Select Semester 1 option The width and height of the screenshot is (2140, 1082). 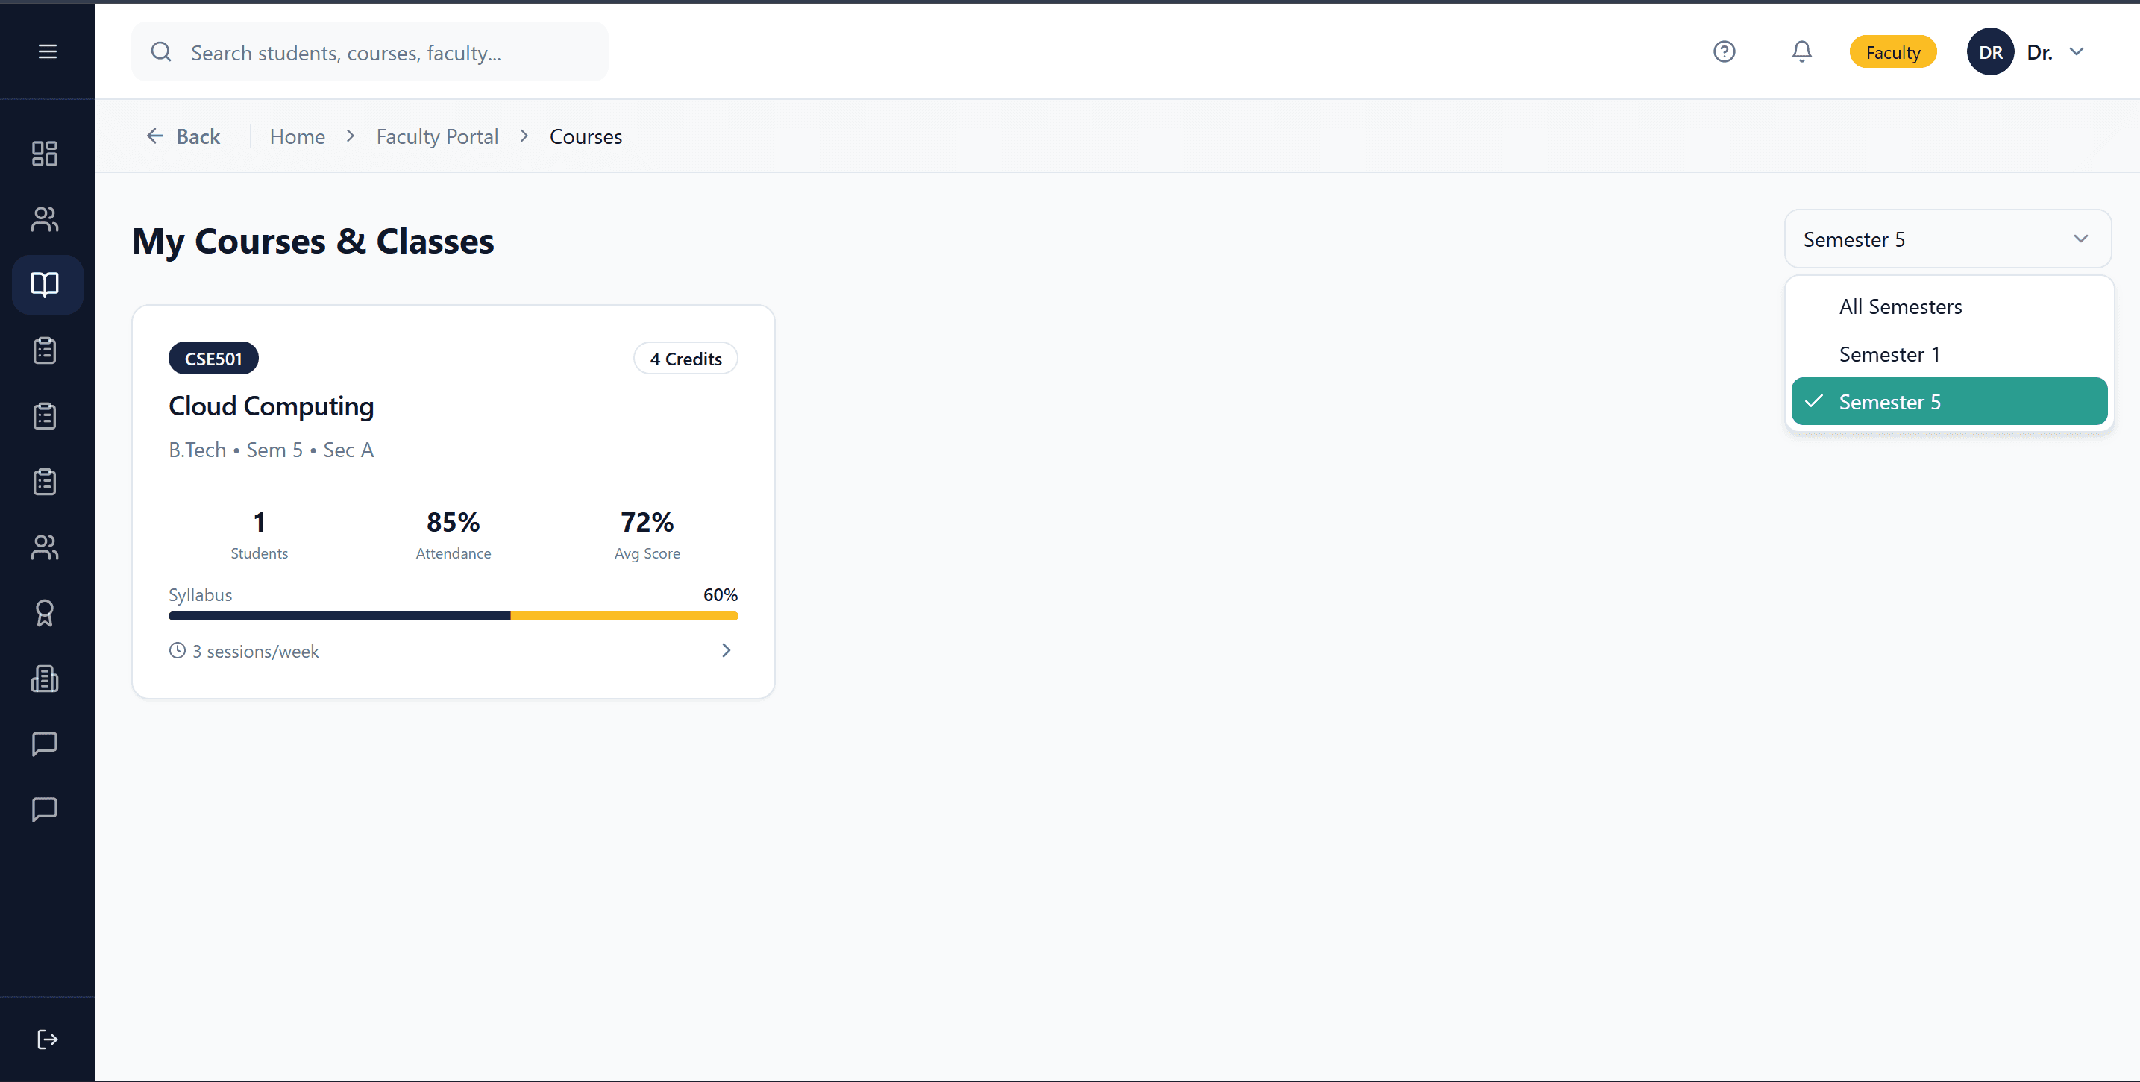pyautogui.click(x=1949, y=355)
